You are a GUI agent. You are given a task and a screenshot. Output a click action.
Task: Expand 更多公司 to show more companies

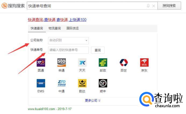pos(93,100)
